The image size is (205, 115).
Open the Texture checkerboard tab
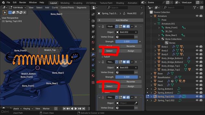[x=93, y=82]
